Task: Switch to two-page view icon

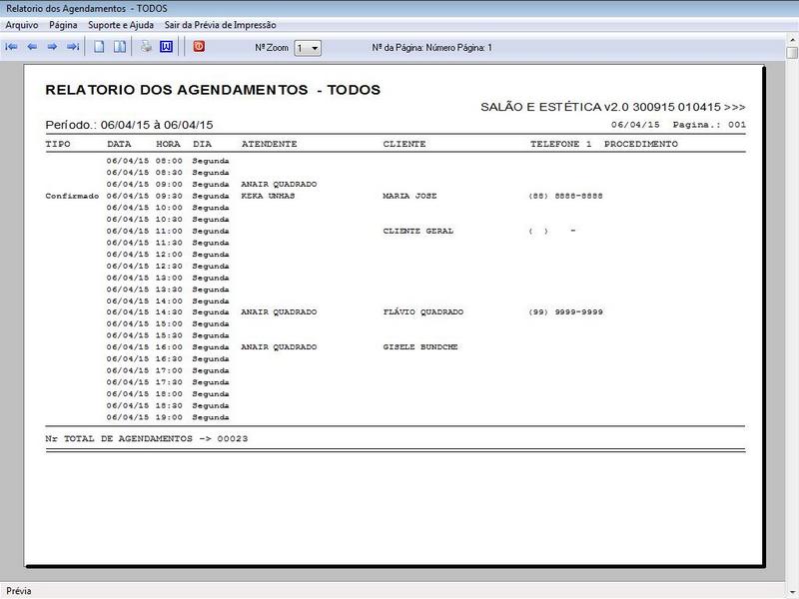Action: [119, 47]
